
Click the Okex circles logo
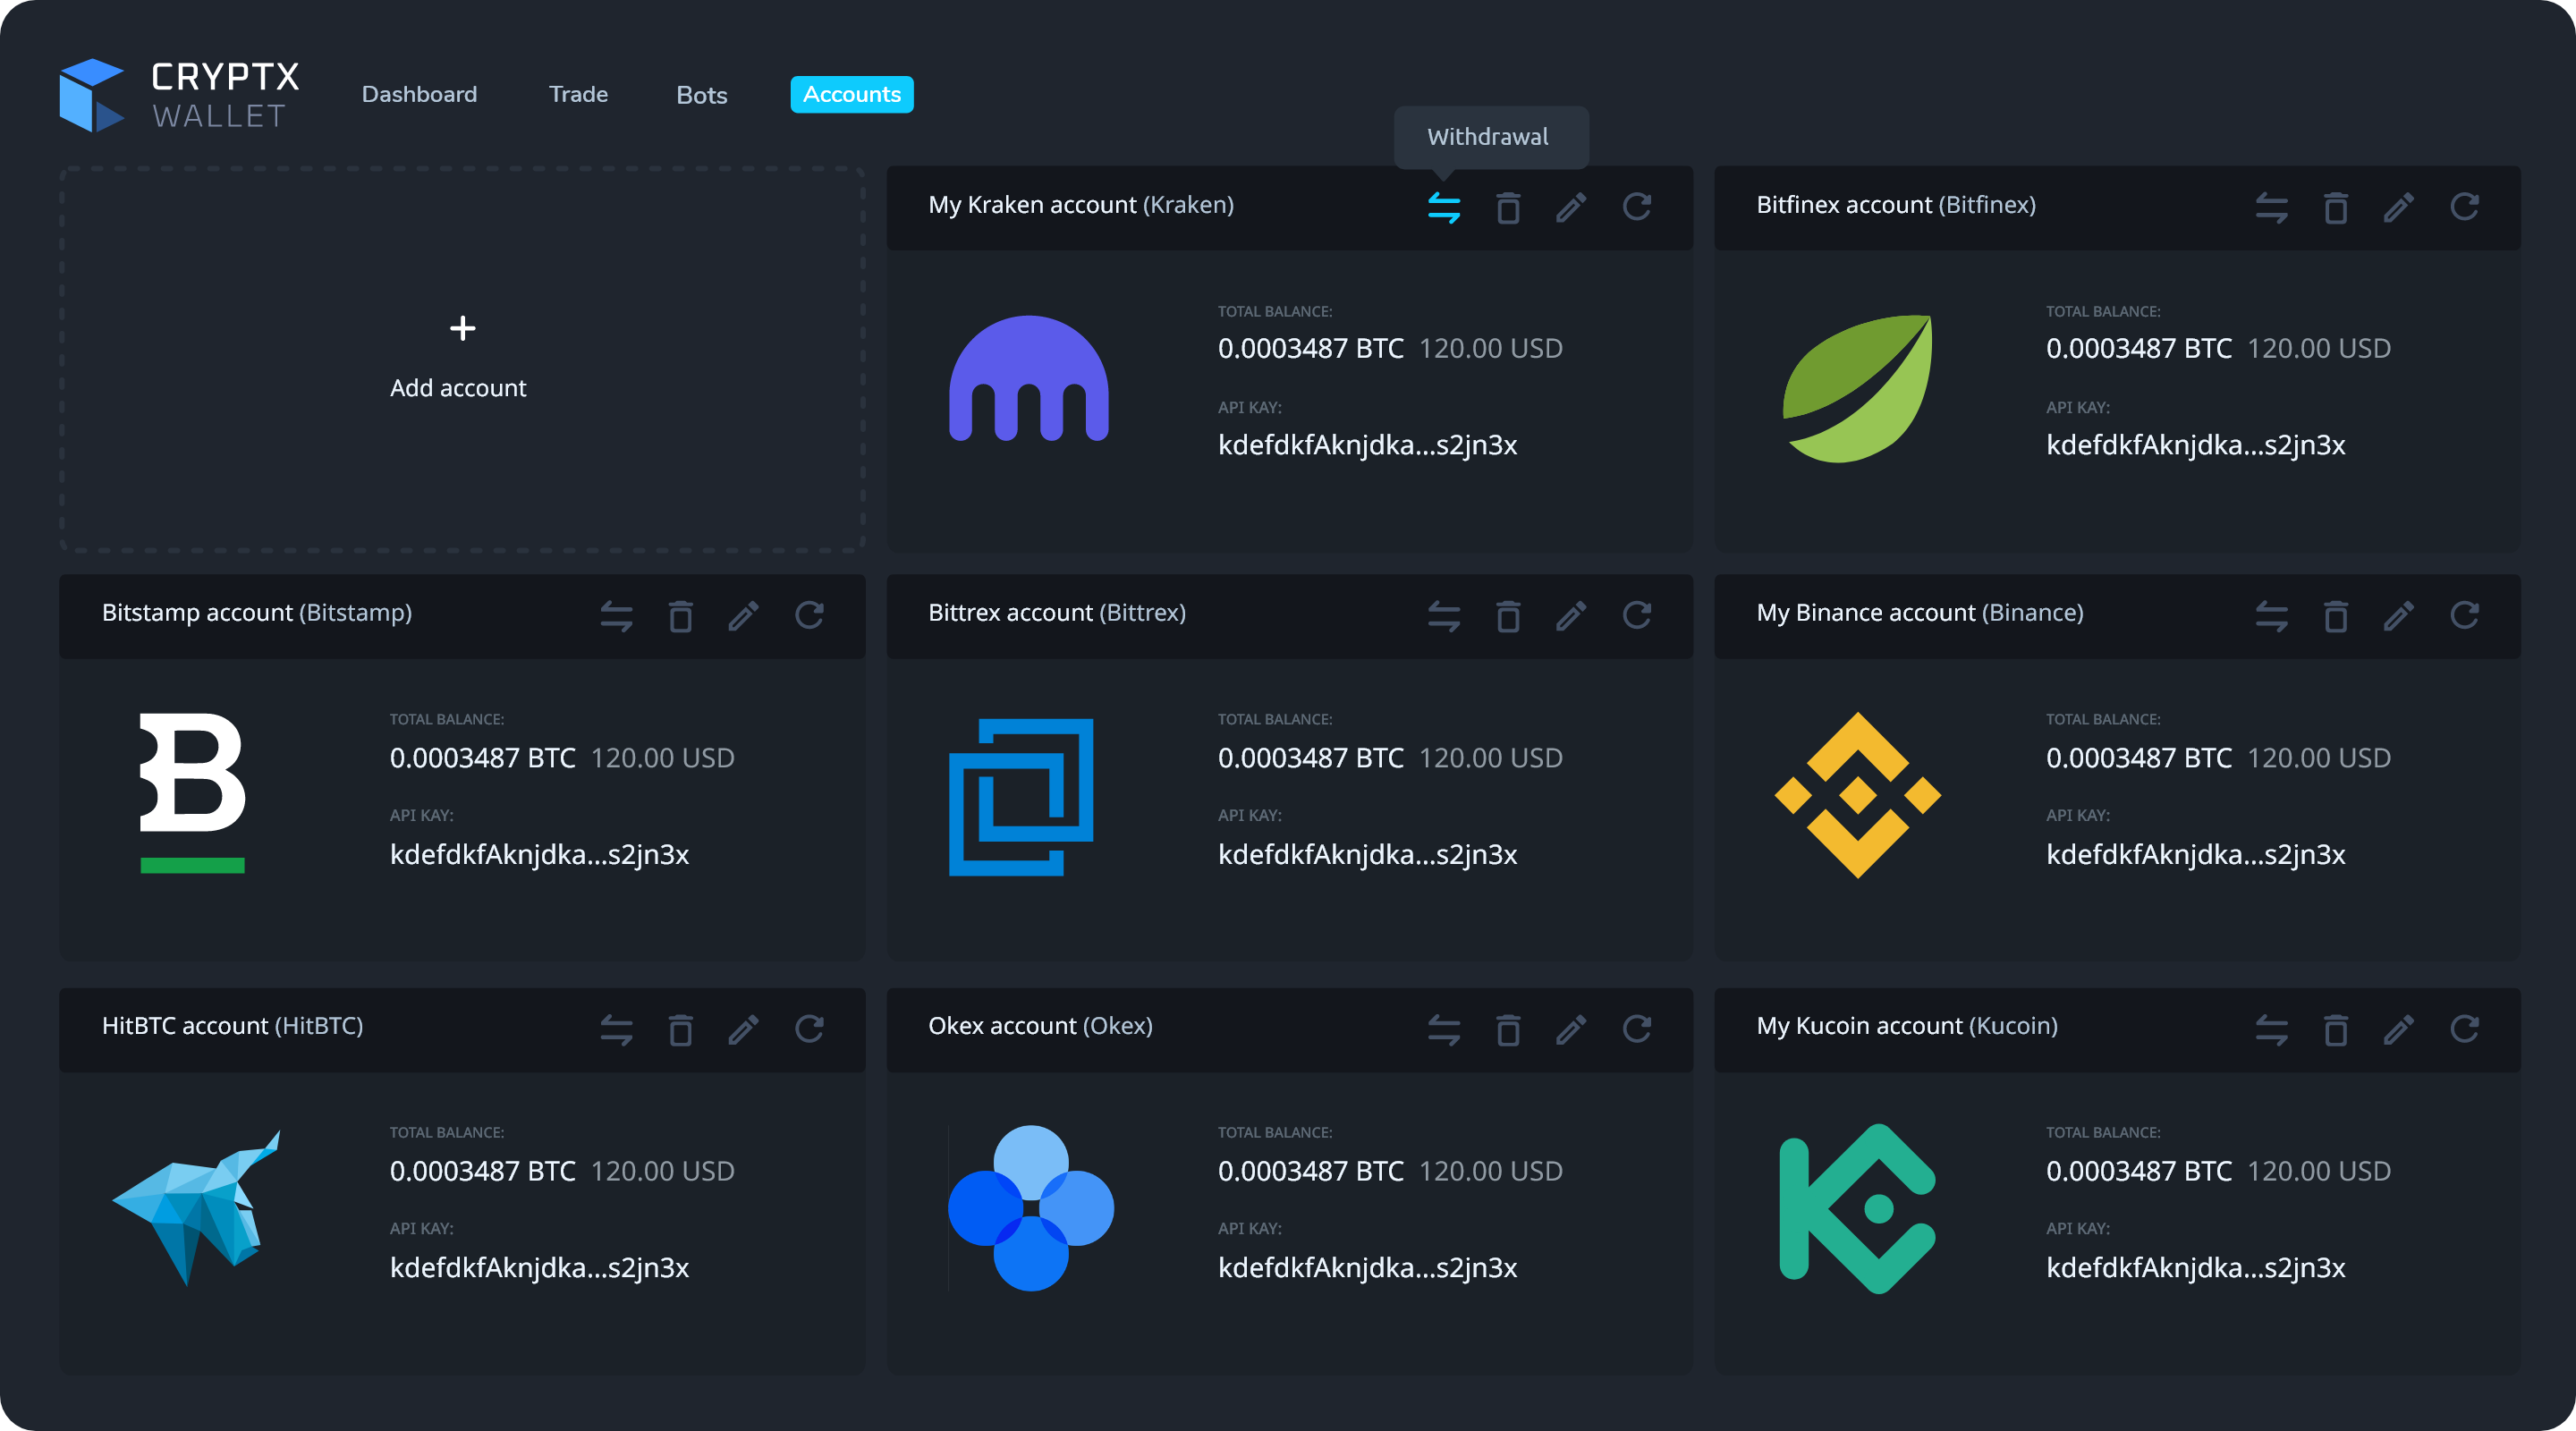[x=1031, y=1208]
